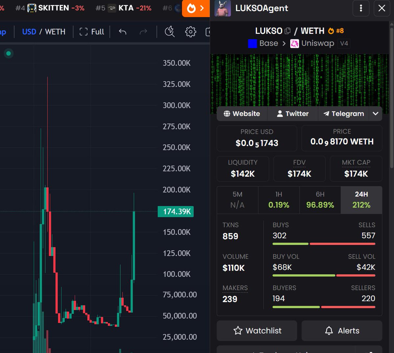Image resolution: width=394 pixels, height=353 pixels.
Task: Select trending token #4 SKITTEN
Action: [50, 8]
